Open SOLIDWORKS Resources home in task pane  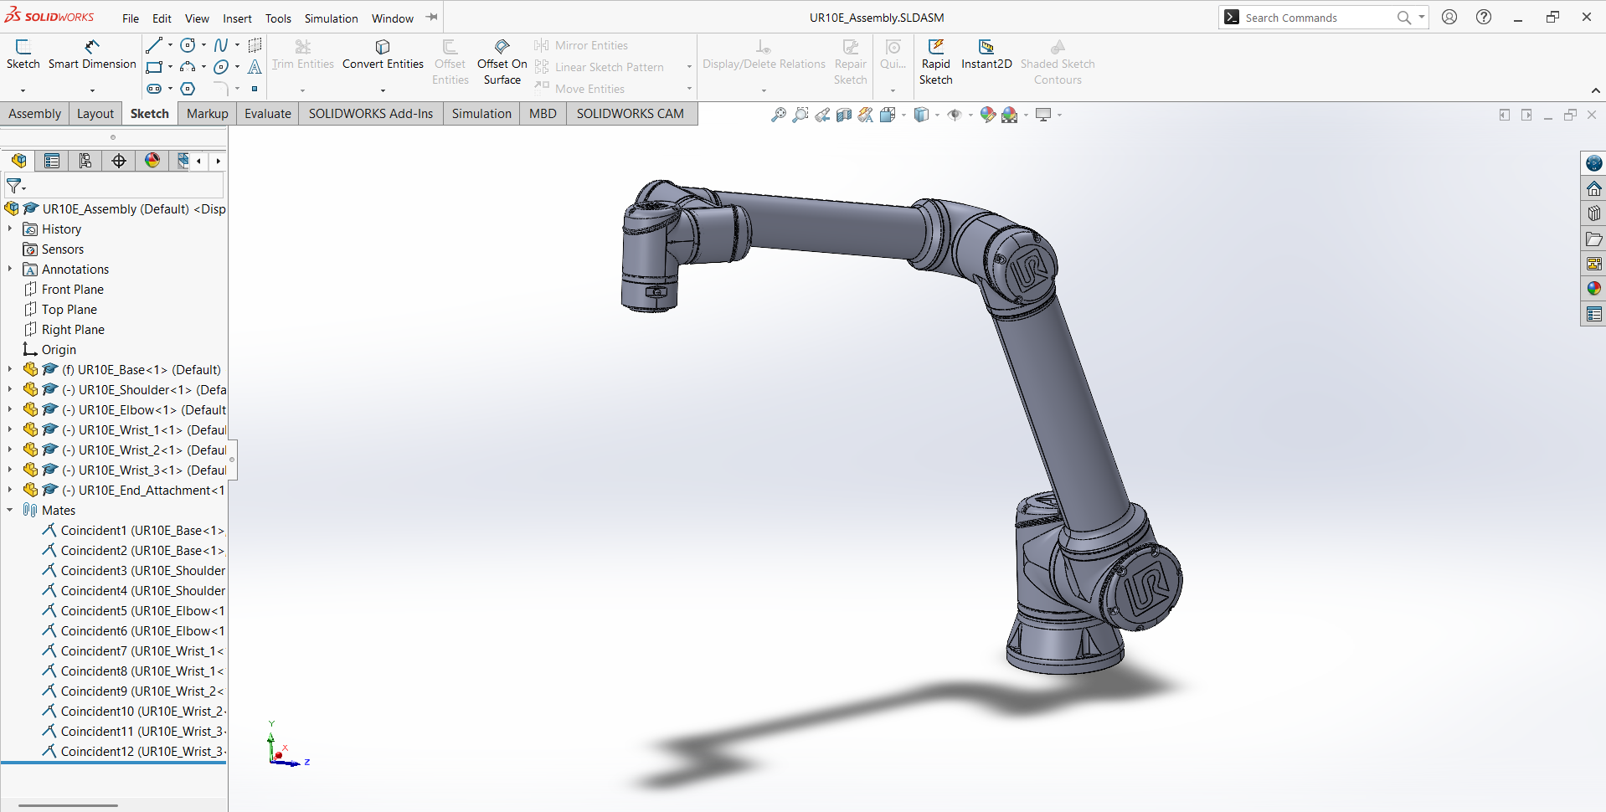point(1594,188)
